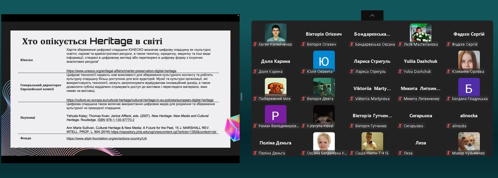The width and height of the screenshot is (498, 178).
Task: Click the muted mic icon beside Євген Копейченко
Action: point(255,44)
